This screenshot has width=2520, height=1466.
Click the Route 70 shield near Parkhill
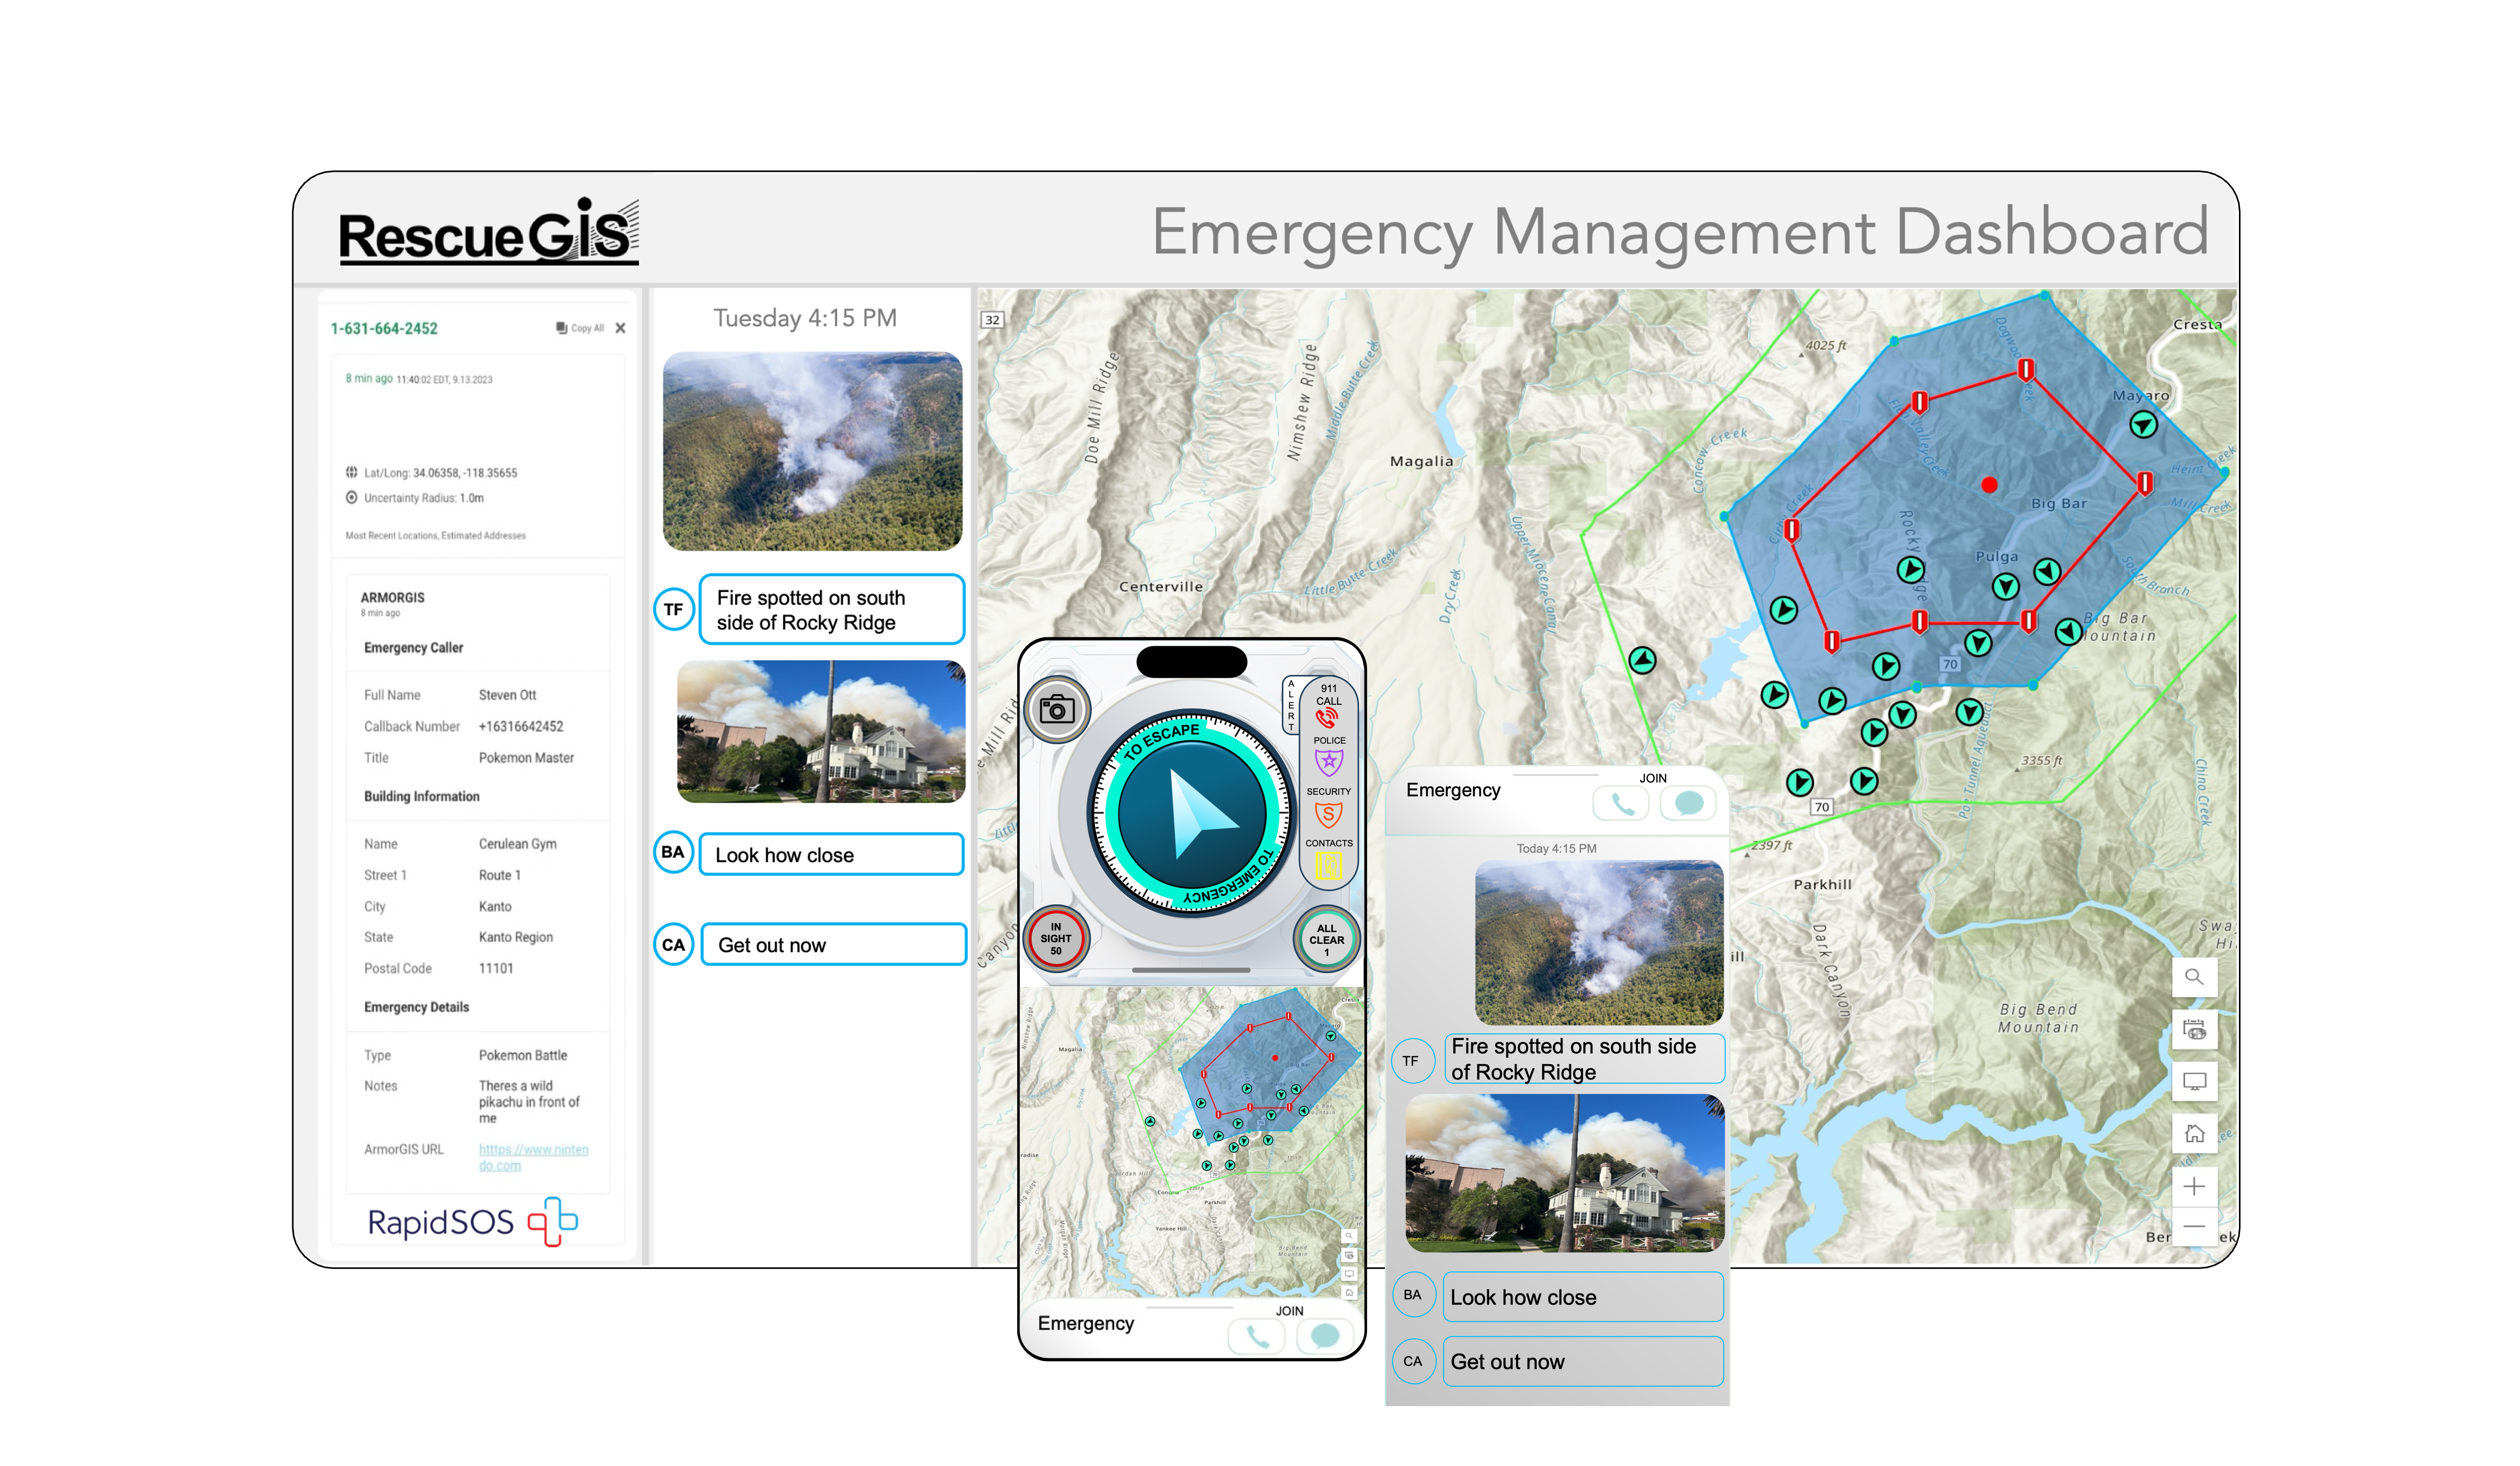[1822, 807]
